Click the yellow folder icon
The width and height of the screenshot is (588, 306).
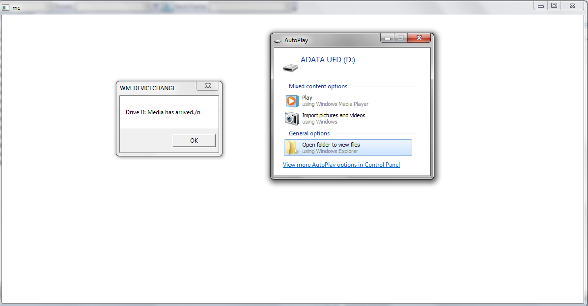pyautogui.click(x=291, y=148)
